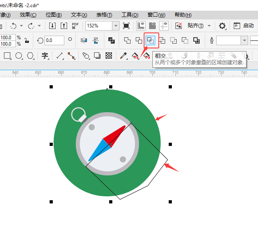Viewport: 258px width, 226px height.
Task: Open the 工具 (Tools) menu
Action: coord(130,15)
